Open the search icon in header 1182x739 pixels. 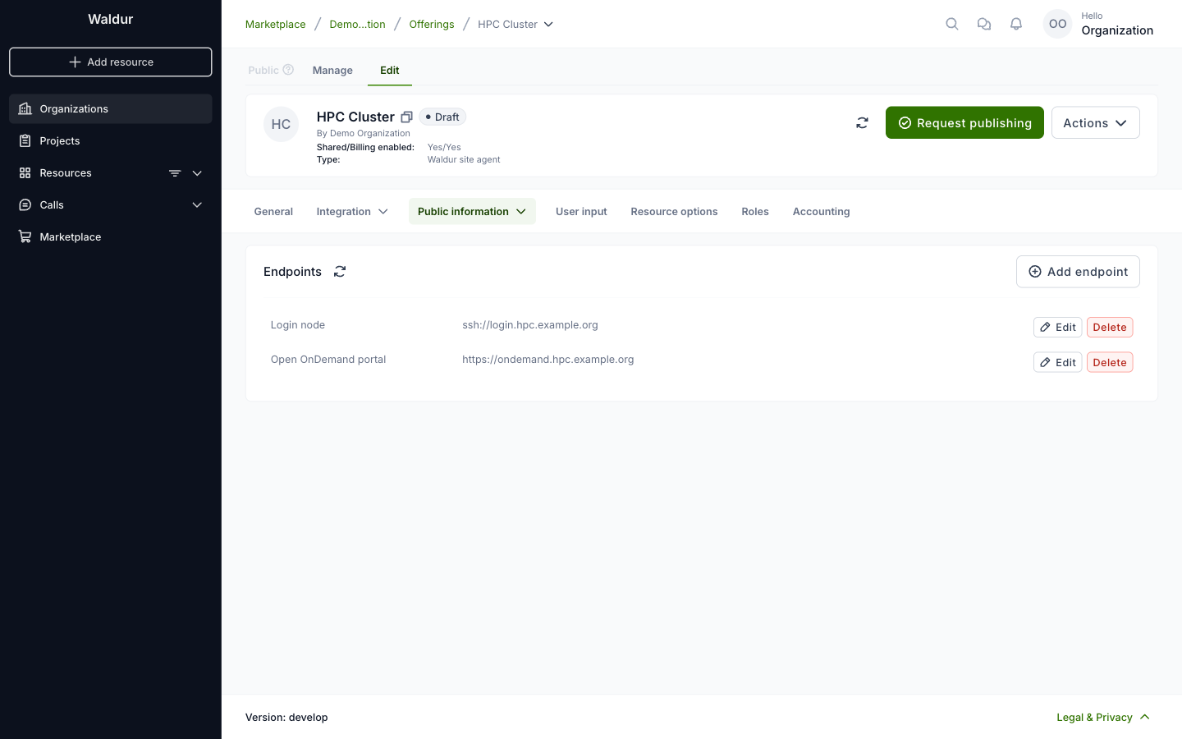[x=952, y=24]
